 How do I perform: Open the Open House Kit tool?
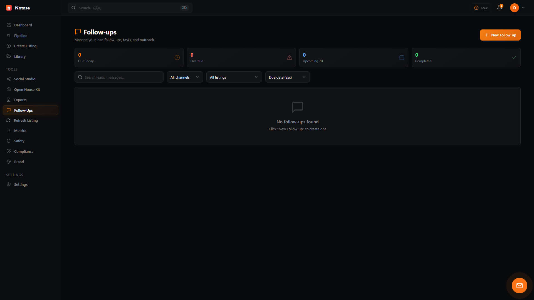[27, 89]
